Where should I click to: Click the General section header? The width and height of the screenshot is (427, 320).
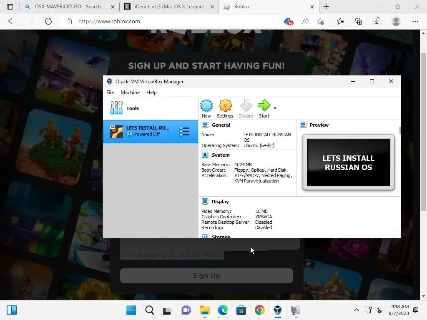(221, 125)
